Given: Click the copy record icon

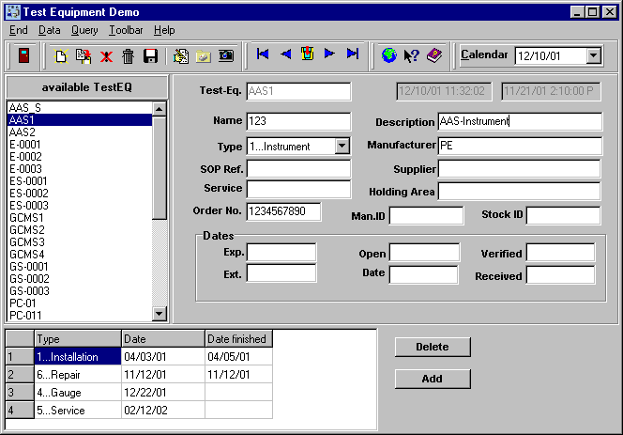Looking at the screenshot, I should [x=84, y=55].
